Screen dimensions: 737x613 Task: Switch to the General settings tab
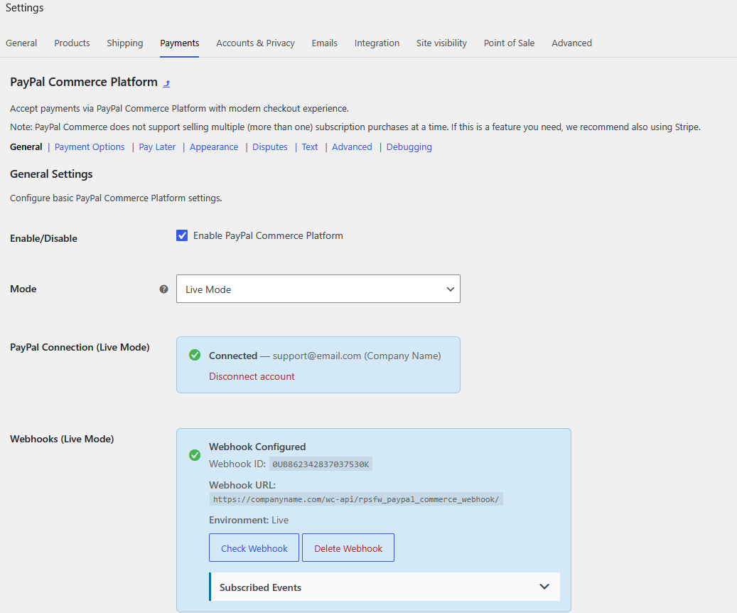coord(21,43)
